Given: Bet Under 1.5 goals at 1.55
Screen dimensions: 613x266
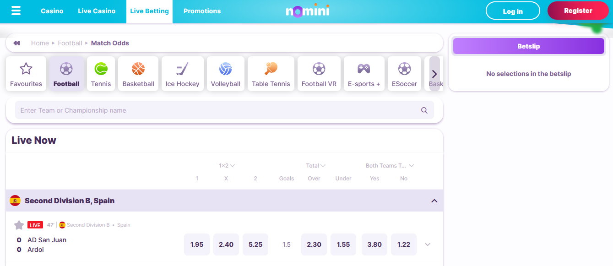Looking at the screenshot, I should (x=343, y=244).
